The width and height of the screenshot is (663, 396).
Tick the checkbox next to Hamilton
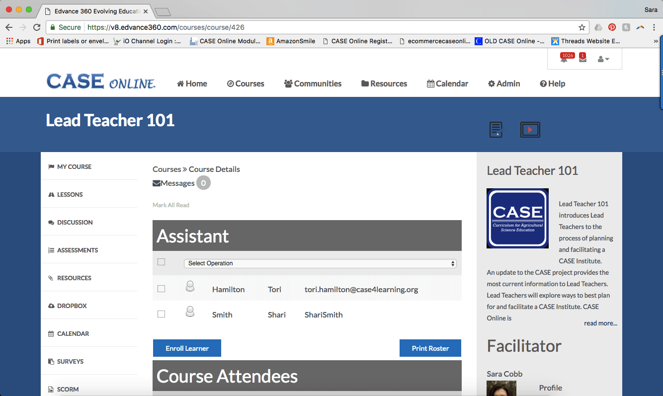click(x=161, y=289)
